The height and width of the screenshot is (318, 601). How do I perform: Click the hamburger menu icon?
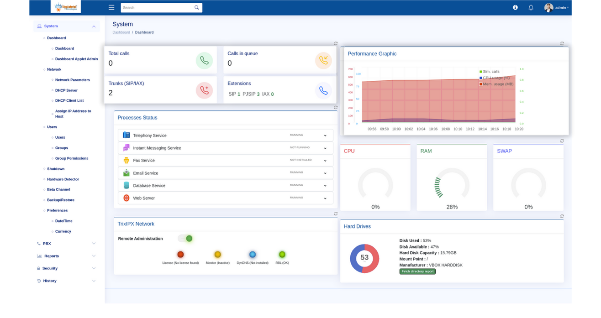click(x=111, y=7)
